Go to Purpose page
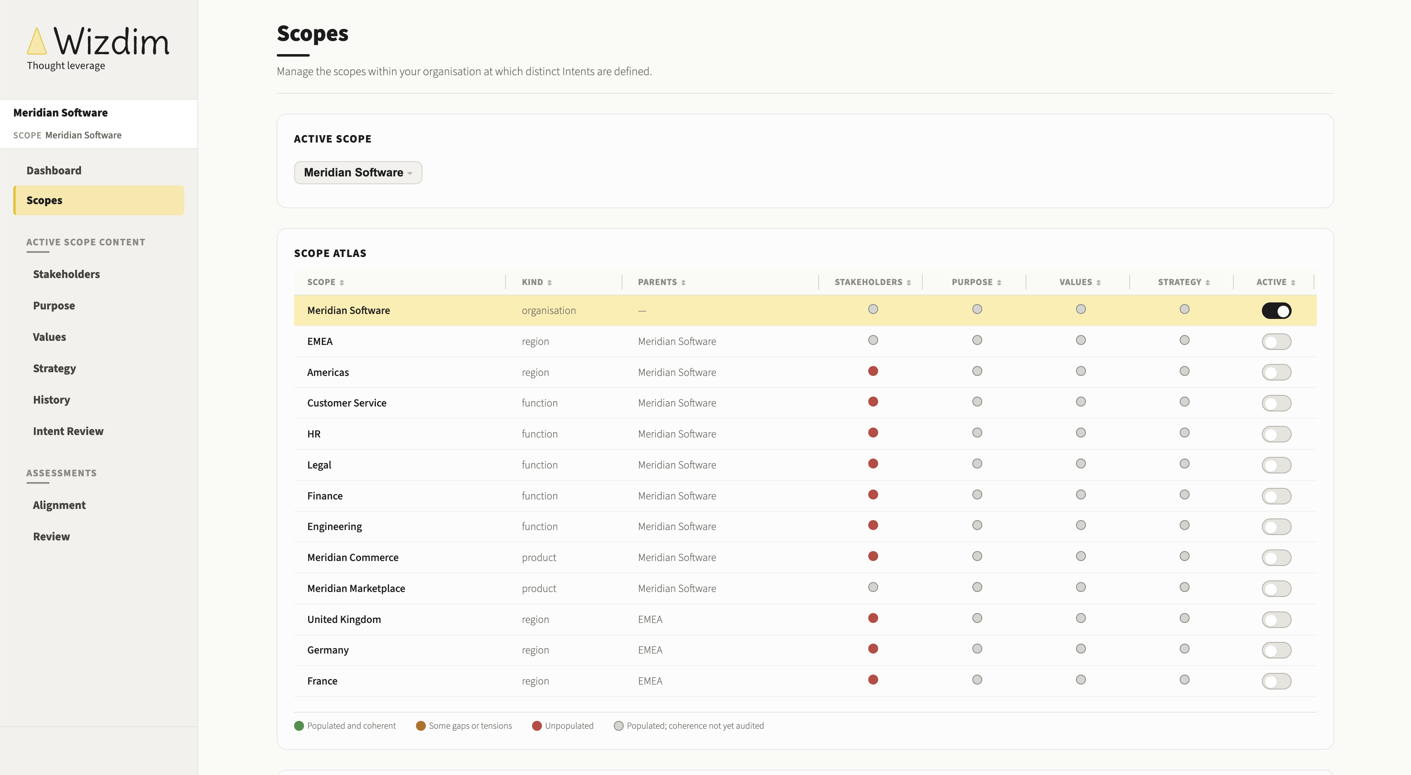1411x775 pixels. 54,306
